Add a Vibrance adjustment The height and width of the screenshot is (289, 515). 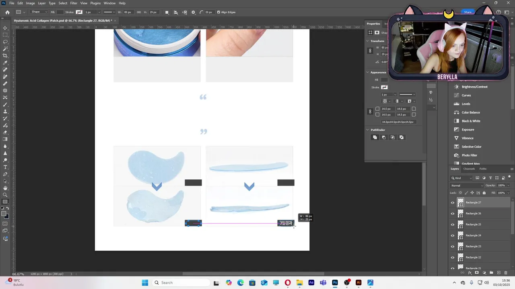click(468, 138)
